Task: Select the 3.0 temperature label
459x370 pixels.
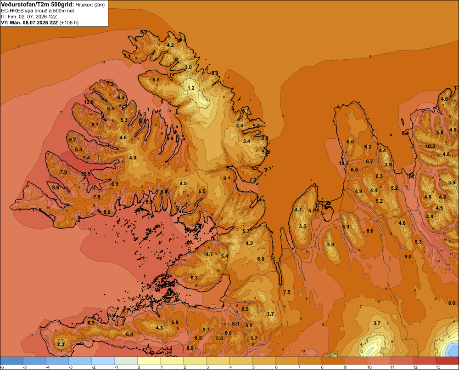Action: pyautogui.click(x=188, y=67)
